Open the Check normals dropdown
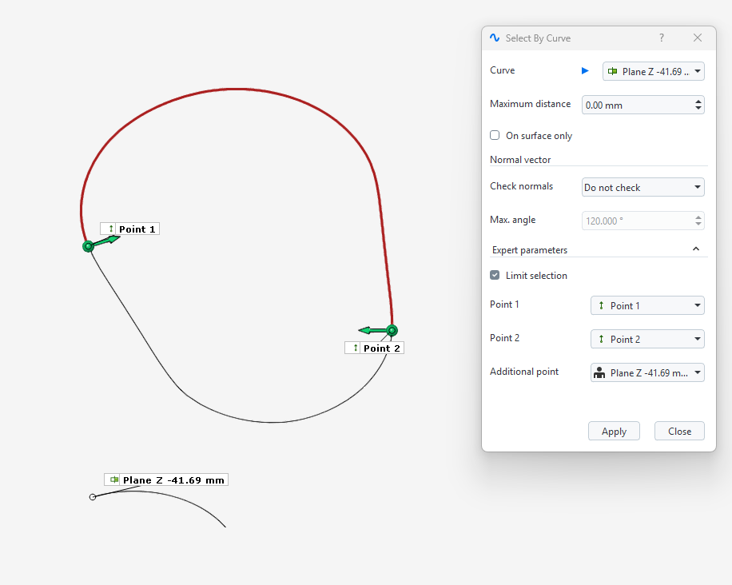 click(642, 188)
